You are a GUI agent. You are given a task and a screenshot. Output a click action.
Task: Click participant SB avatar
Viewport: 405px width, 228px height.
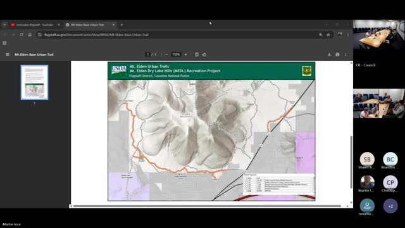pos(367,160)
